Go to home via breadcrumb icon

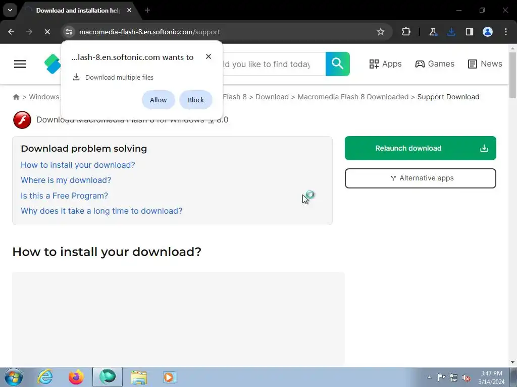(16, 97)
